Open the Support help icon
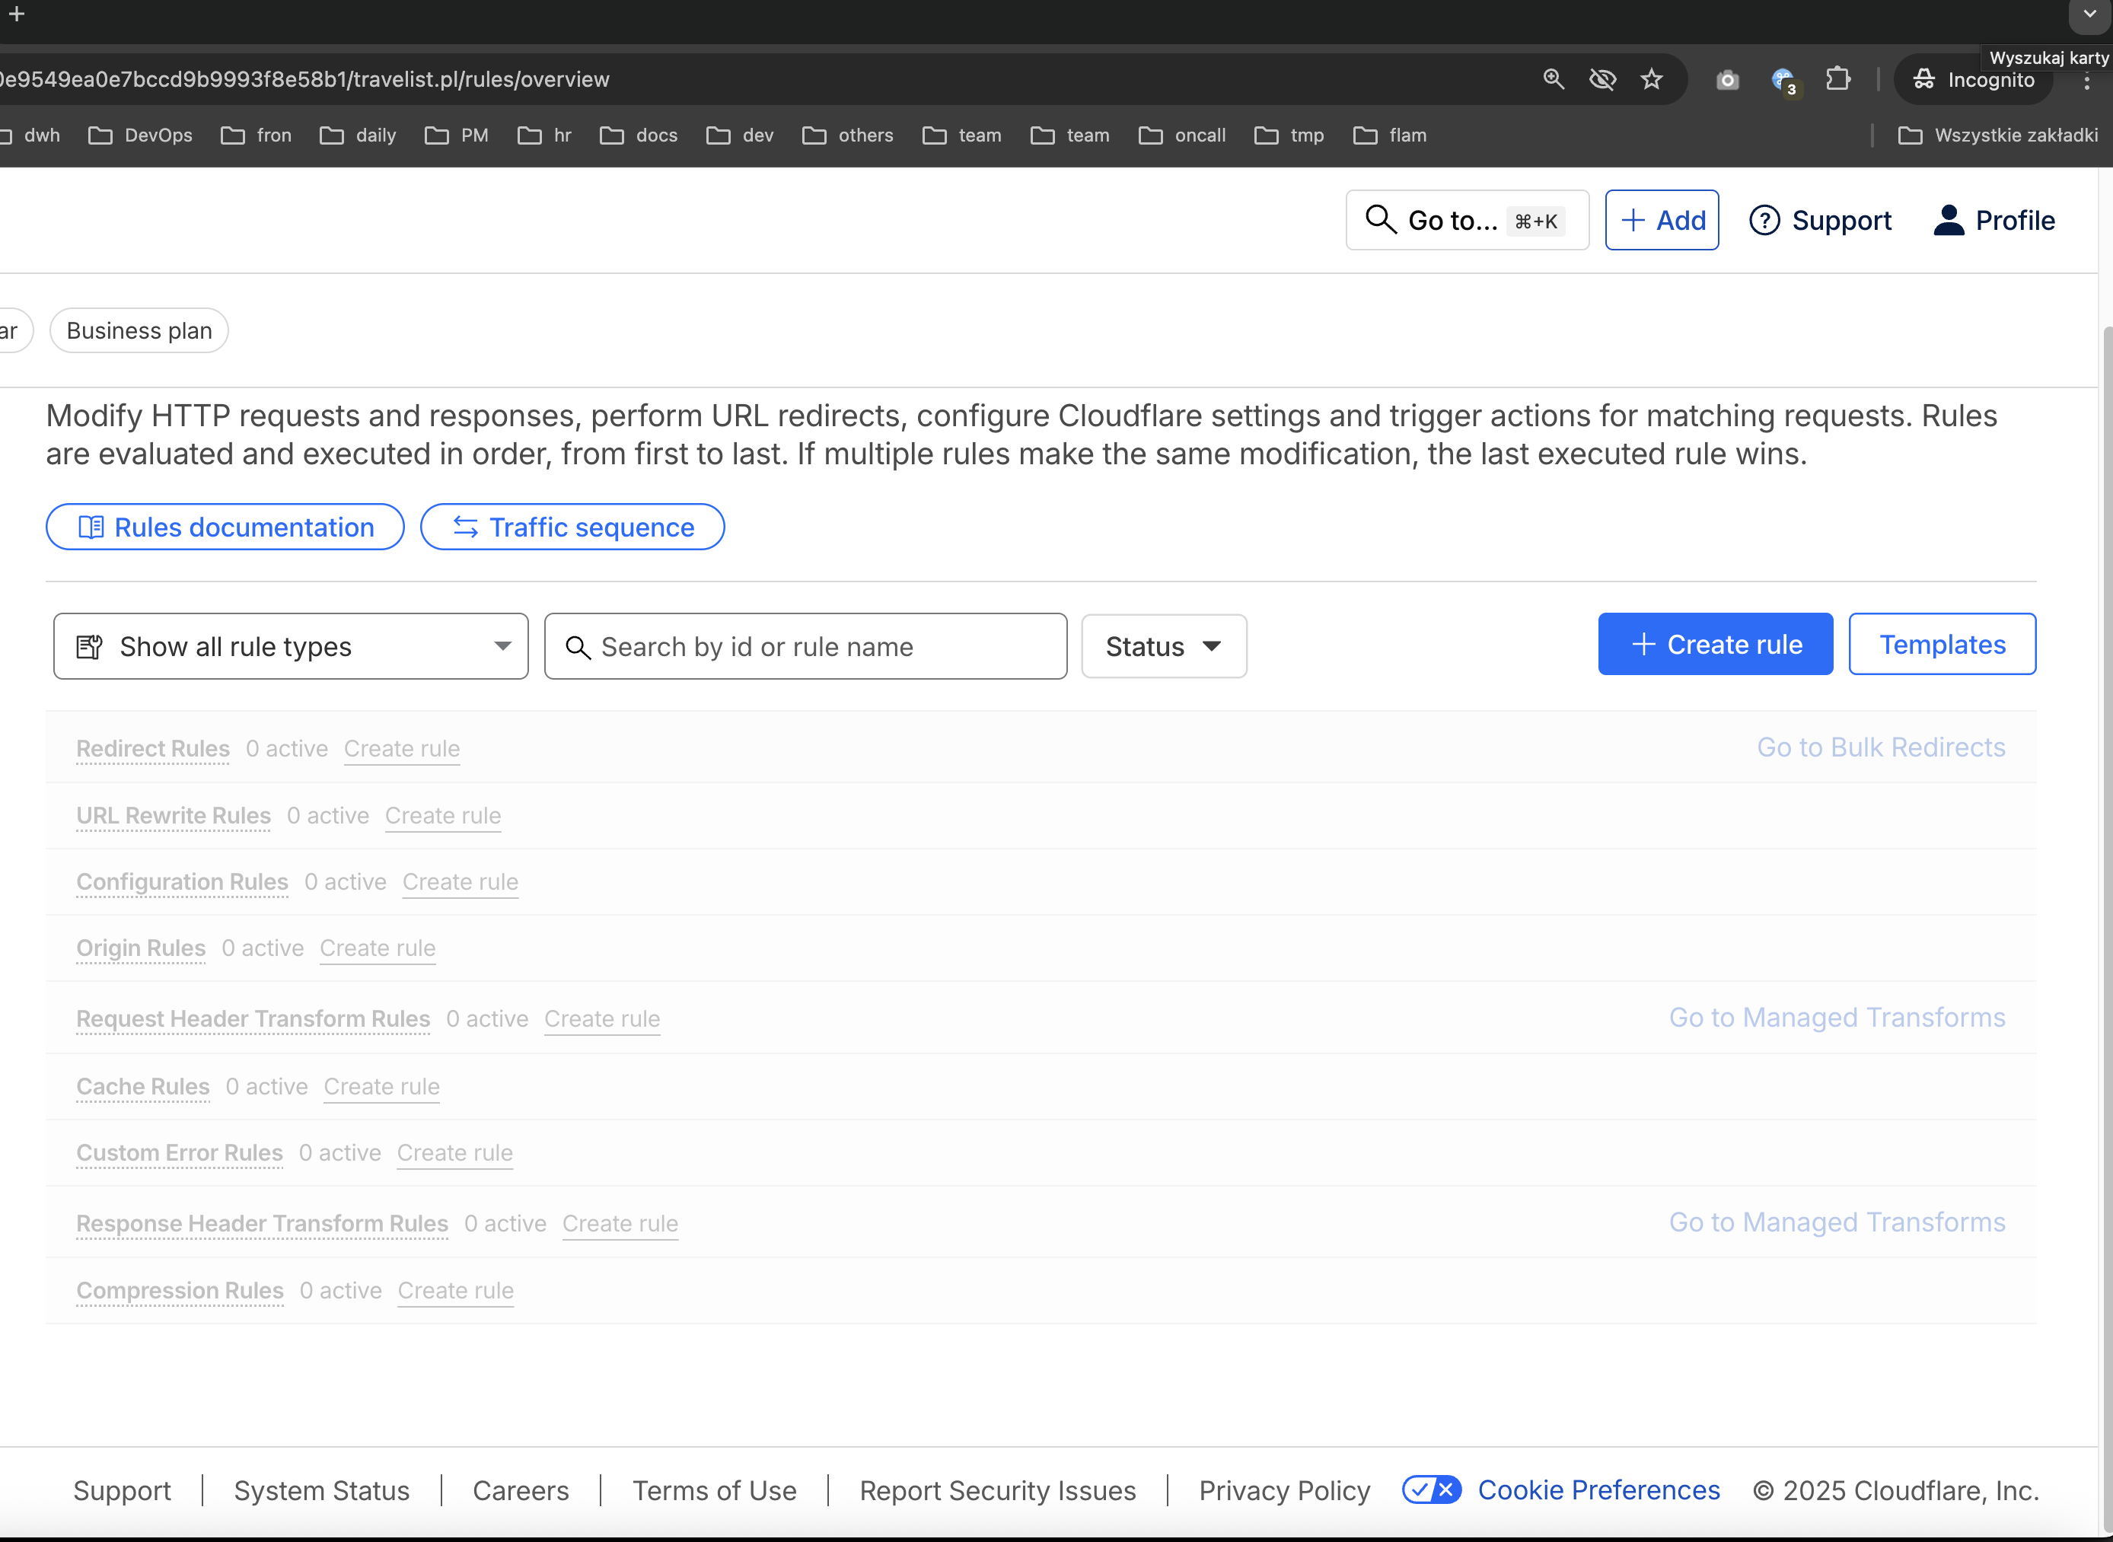This screenshot has width=2113, height=1542. click(x=1764, y=220)
